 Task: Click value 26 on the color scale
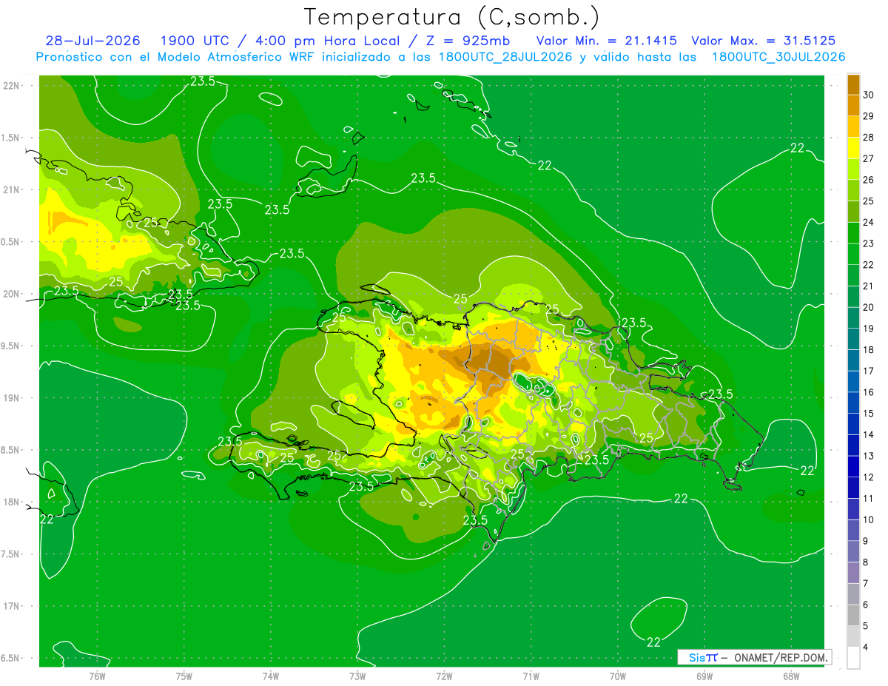tap(869, 180)
